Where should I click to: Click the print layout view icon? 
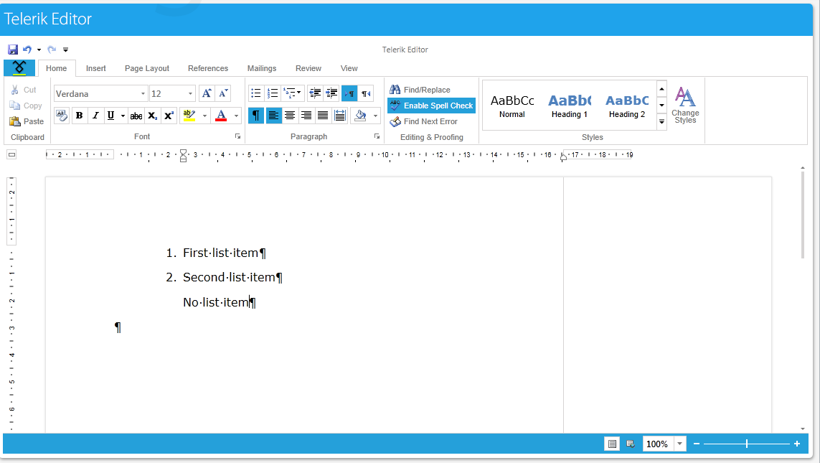coord(612,444)
